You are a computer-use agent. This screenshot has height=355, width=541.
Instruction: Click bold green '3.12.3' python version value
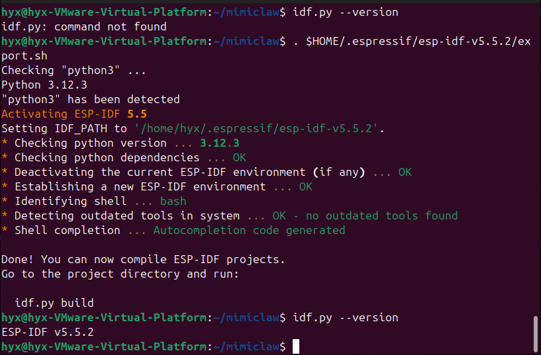219,143
